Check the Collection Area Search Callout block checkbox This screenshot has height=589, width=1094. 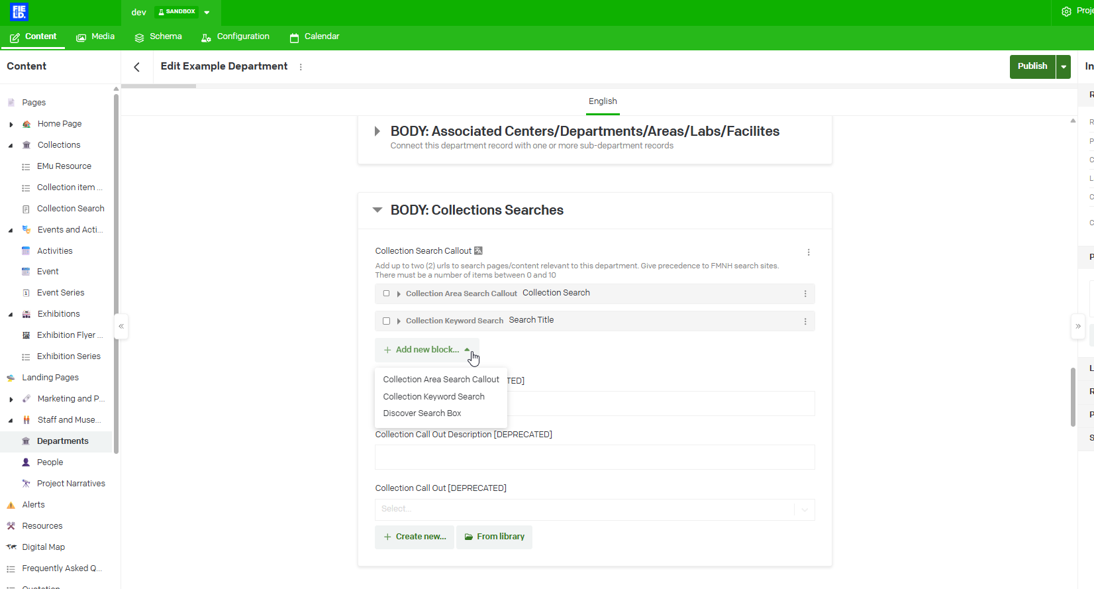(387, 294)
